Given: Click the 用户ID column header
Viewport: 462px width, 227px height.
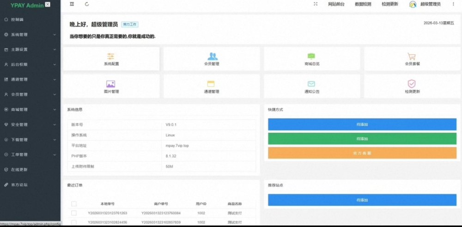Looking at the screenshot, I should tap(201, 204).
